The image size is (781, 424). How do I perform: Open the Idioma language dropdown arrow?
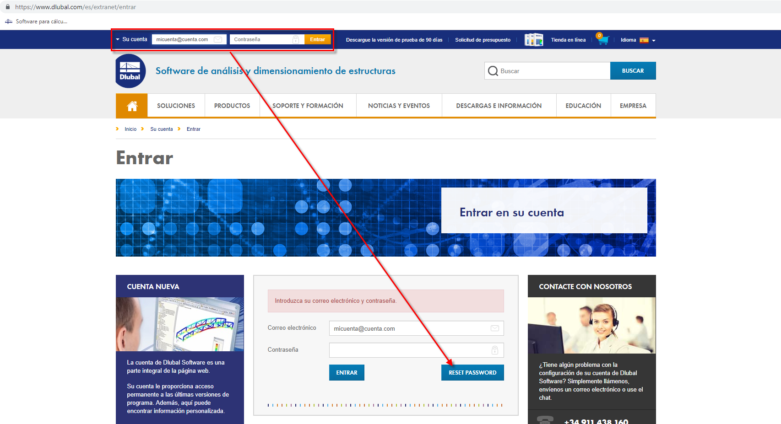[x=654, y=41]
